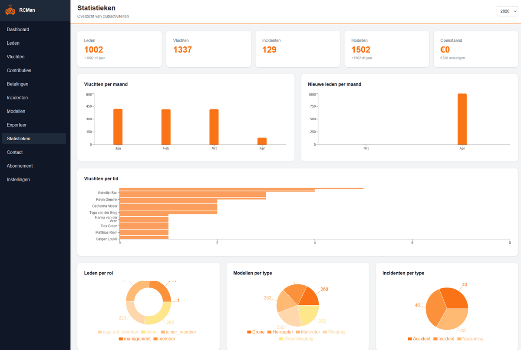Viewport: 521px width, 350px height.
Task: Toggle the Helicopter legend entry
Action: click(x=280, y=332)
